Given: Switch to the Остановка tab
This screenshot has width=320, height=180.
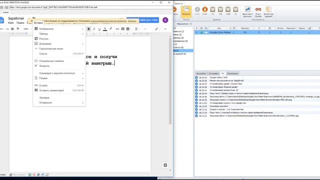Looking at the screenshot, I should pos(213,73).
